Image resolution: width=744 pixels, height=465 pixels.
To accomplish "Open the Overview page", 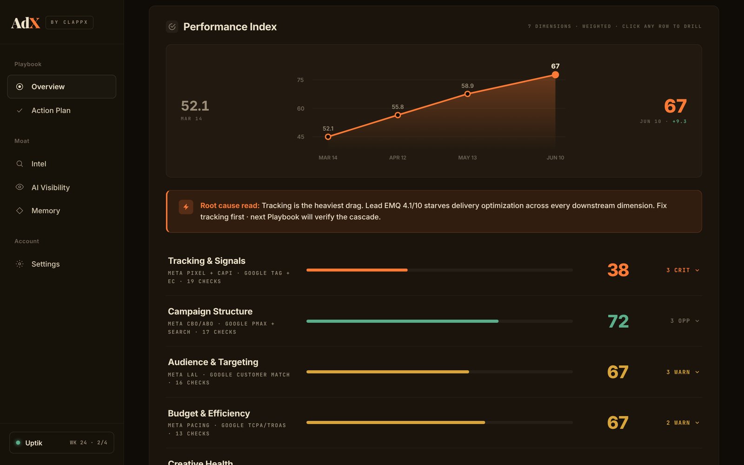I will 61,86.
